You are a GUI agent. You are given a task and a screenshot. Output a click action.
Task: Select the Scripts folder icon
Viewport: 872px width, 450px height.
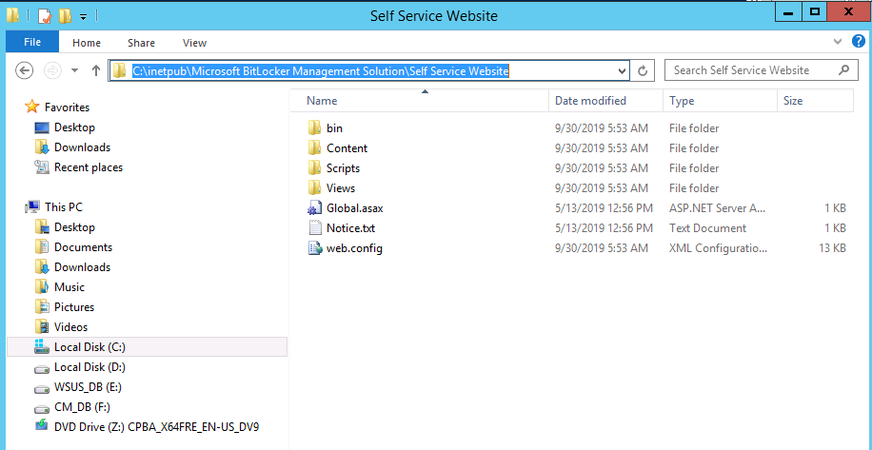coord(315,168)
